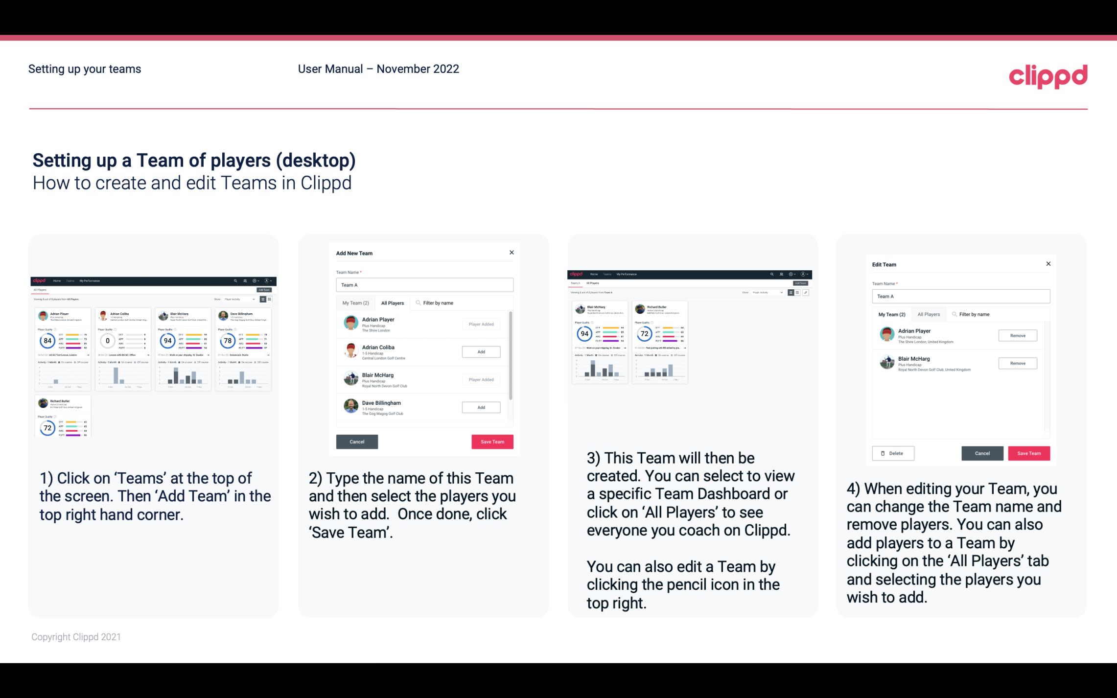1117x698 pixels.
Task: Click the Add button next to Dave Billingham
Action: point(481,407)
